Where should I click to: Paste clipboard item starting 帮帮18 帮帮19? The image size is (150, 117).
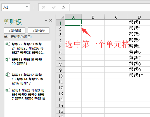28,62
